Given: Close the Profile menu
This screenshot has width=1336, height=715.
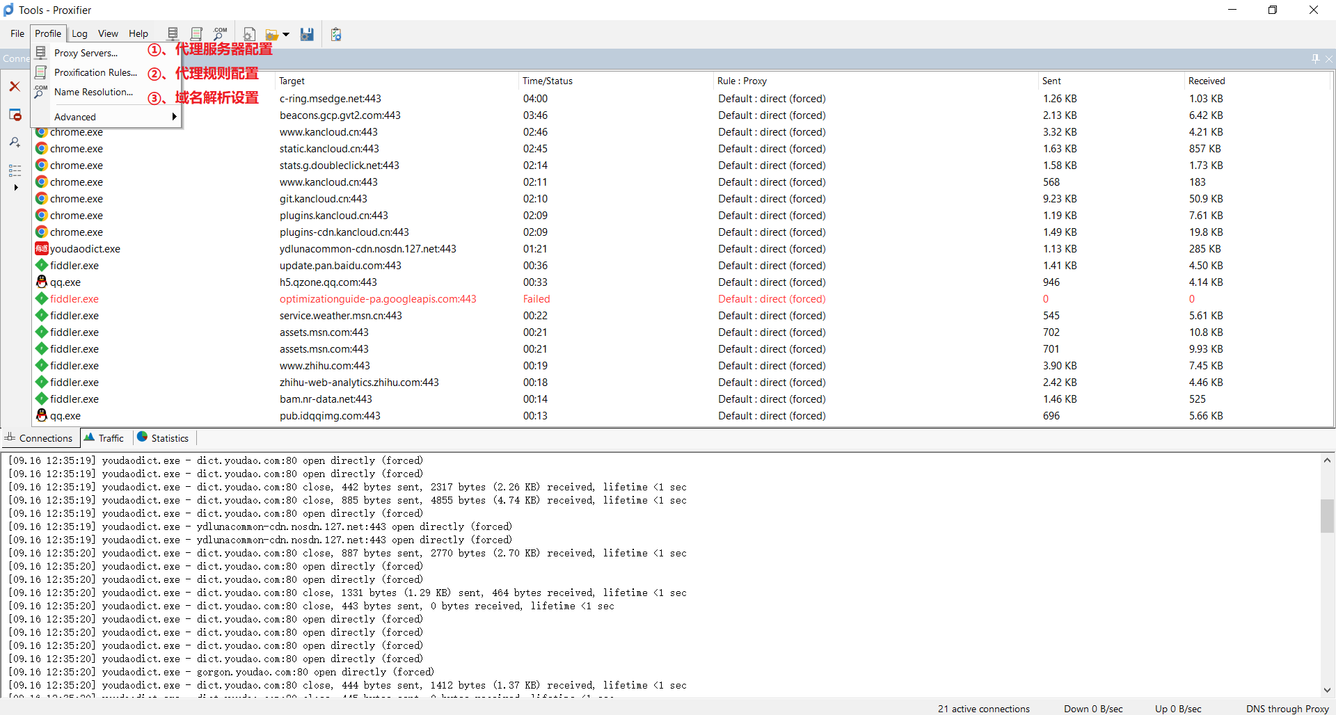Looking at the screenshot, I should coord(48,33).
